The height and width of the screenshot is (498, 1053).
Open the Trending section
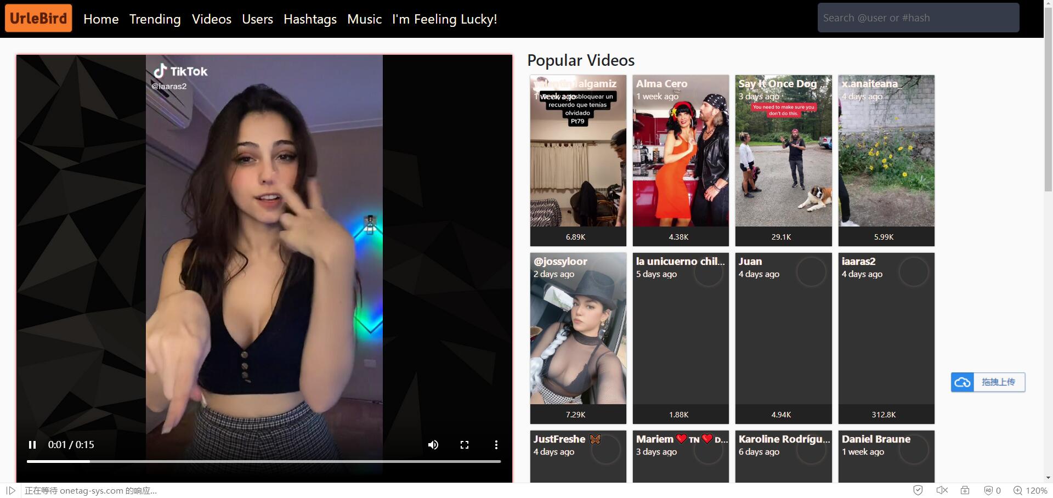(155, 19)
